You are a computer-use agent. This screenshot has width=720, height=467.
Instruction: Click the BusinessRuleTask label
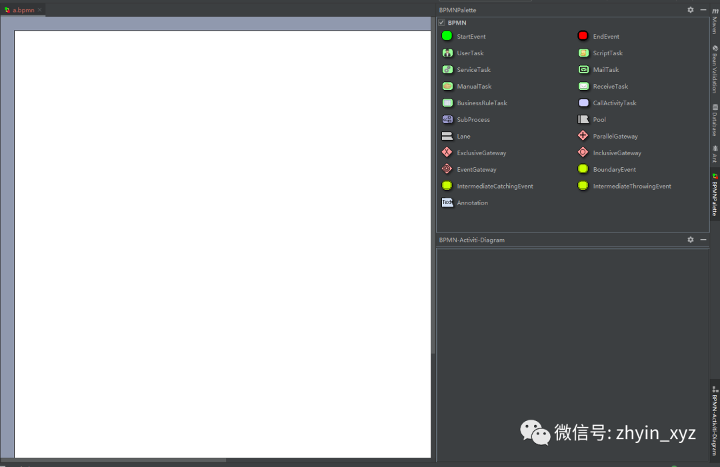point(482,103)
